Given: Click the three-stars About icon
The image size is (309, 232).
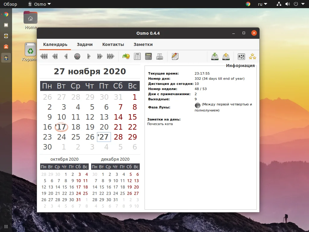Looking at the screenshot, I should click(x=253, y=56).
